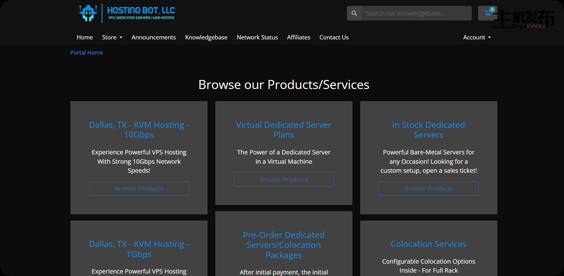Check the Network Status page

[x=257, y=37]
